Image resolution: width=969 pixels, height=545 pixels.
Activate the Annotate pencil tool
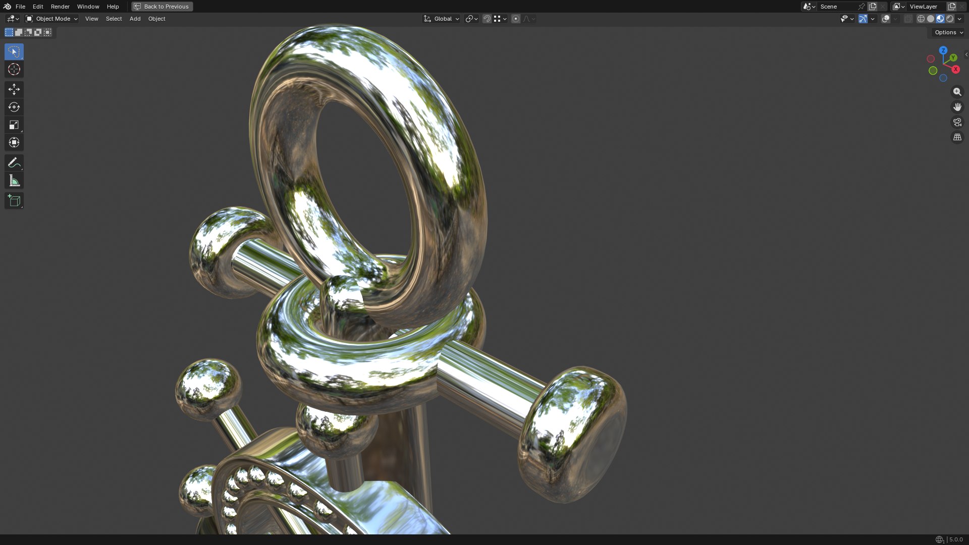click(x=14, y=162)
